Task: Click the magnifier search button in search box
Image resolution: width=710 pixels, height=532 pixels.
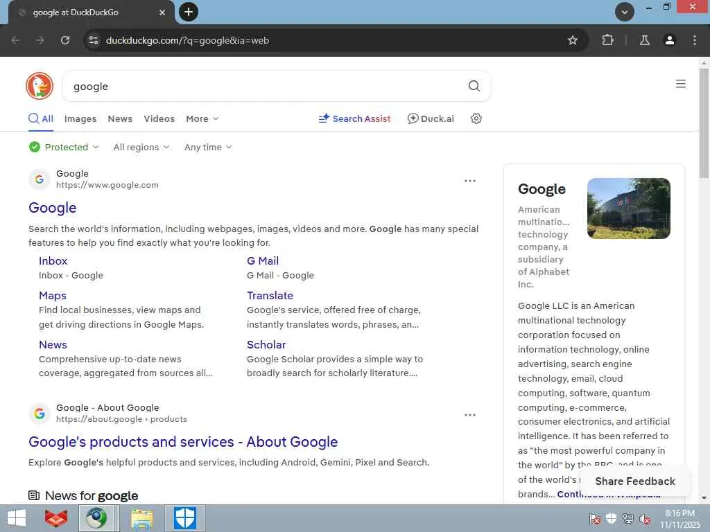Action: [x=474, y=86]
